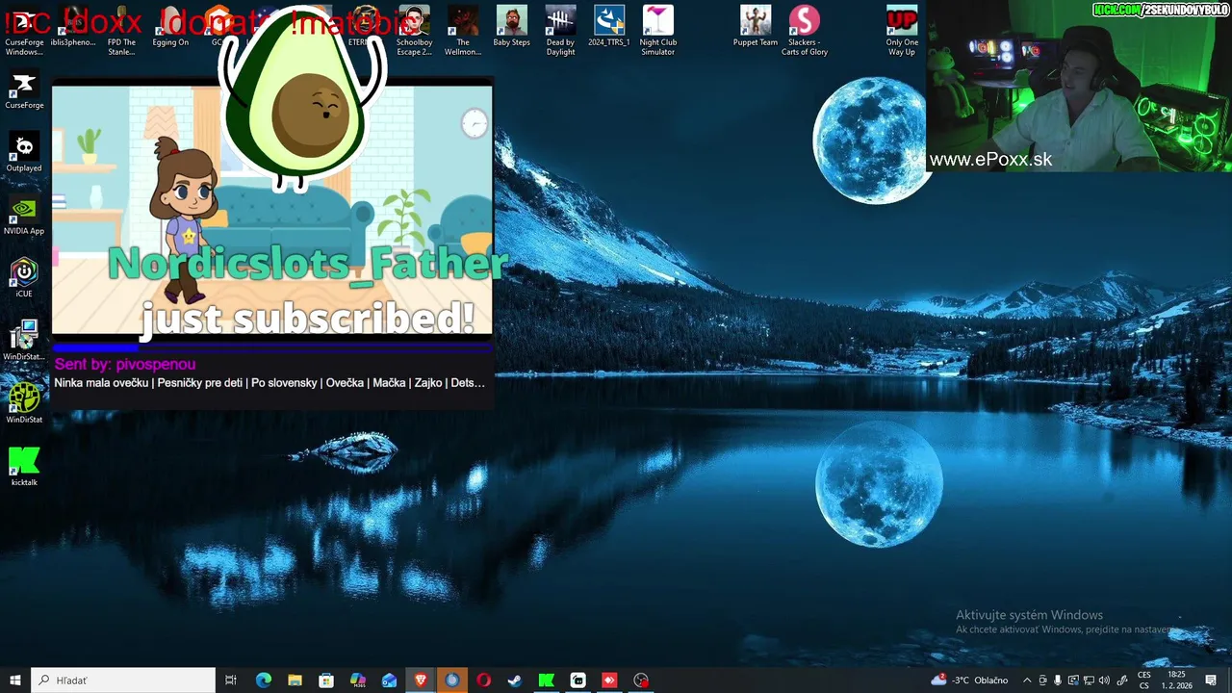This screenshot has height=693, width=1232.
Task: Open File Explorer from the taskbar
Action: pos(295,680)
